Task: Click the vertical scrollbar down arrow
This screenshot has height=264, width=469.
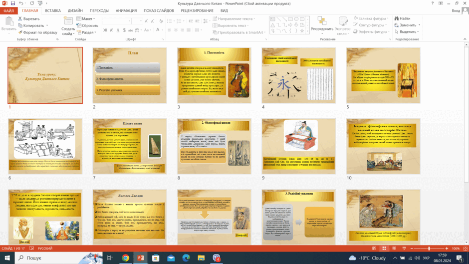Action: point(467,243)
